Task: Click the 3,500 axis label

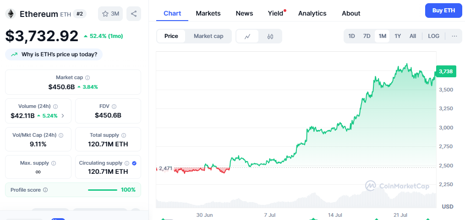Action: pos(446,90)
